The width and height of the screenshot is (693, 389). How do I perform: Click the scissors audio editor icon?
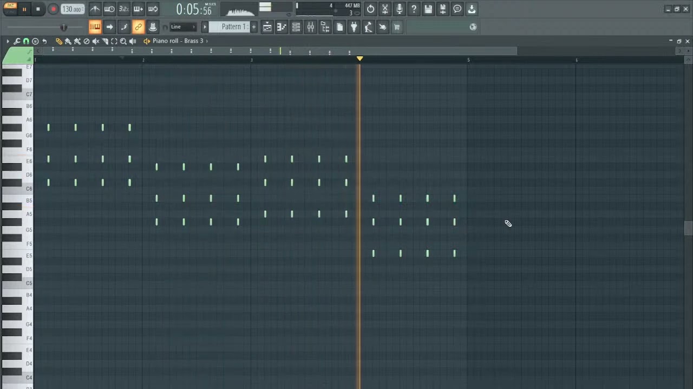[x=385, y=9]
